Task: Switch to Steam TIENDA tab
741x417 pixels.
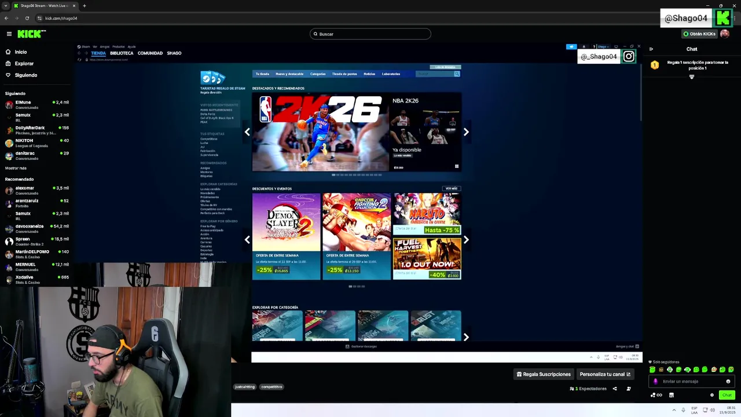Action: 98,53
